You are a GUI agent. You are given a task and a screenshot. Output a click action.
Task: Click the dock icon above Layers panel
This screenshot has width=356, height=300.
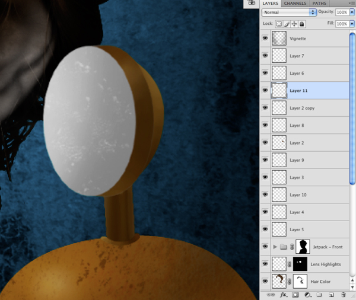(252, 3)
